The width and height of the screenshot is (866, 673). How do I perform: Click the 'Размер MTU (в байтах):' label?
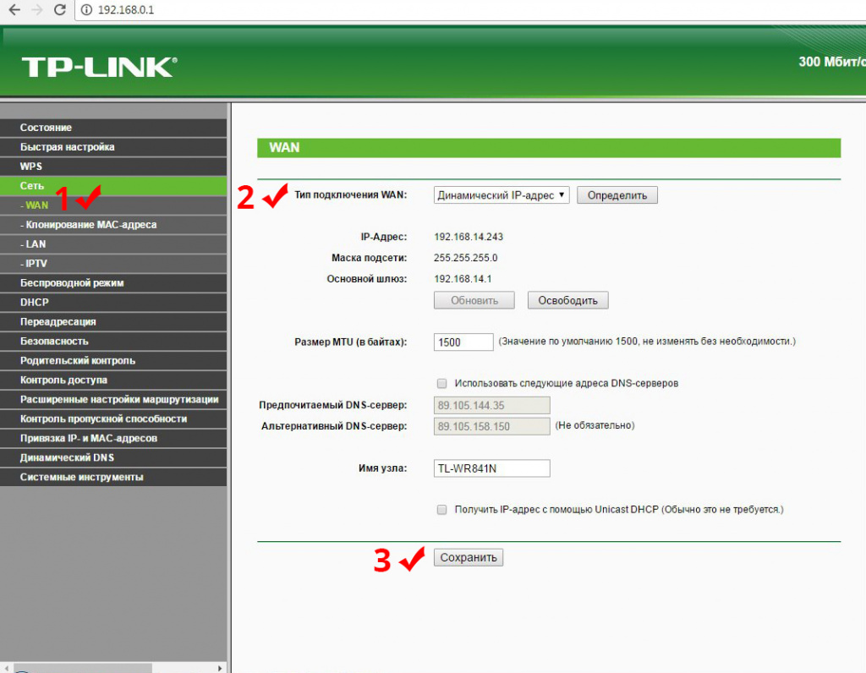click(x=351, y=342)
